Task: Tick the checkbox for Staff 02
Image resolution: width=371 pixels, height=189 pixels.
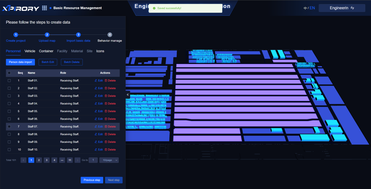Action: 9,88
